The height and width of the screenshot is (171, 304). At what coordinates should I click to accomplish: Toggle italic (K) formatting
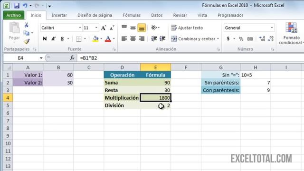(x=53, y=39)
